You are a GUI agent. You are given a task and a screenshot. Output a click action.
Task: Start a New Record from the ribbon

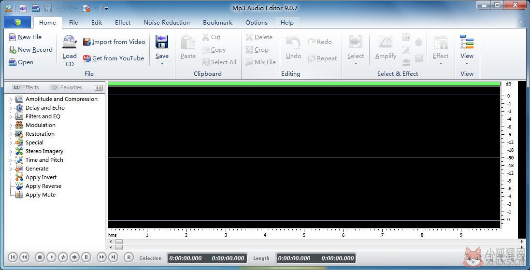[x=31, y=50]
